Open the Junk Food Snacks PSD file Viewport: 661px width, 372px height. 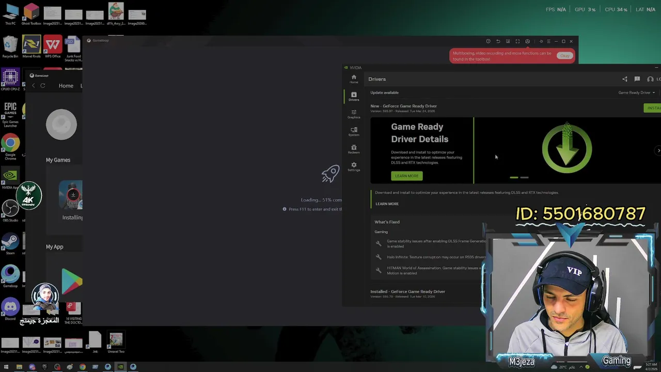[73, 49]
